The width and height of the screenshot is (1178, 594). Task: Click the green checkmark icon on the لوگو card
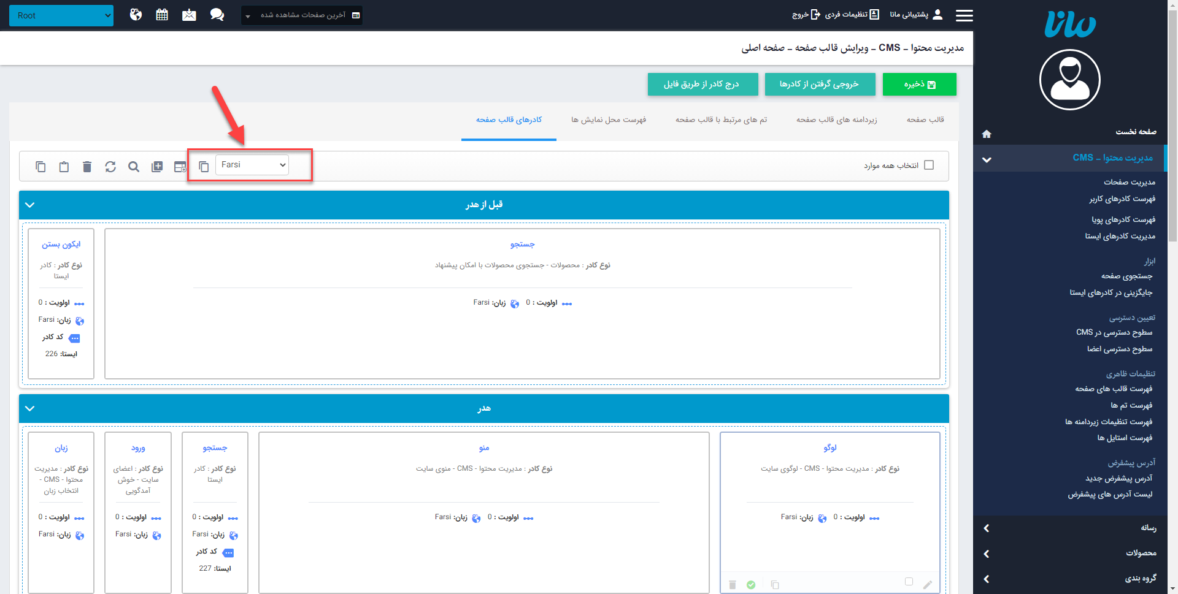click(x=751, y=584)
